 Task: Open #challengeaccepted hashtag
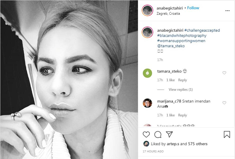tap(202, 30)
